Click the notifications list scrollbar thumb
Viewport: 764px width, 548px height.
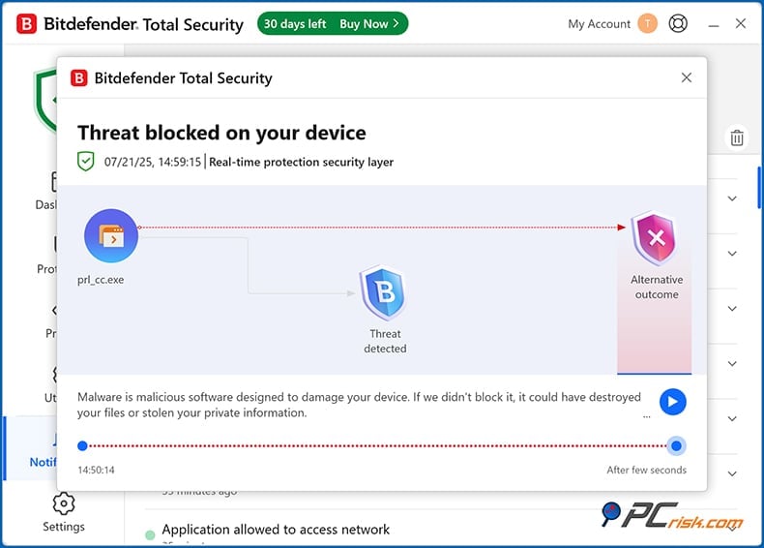pyautogui.click(x=759, y=188)
